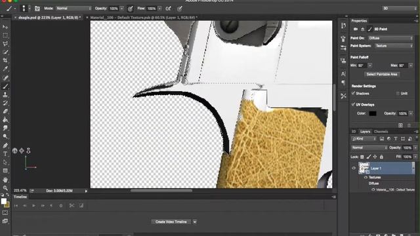Select the History Brush tool
Viewport: 420px width, 236px height.
point(5,103)
